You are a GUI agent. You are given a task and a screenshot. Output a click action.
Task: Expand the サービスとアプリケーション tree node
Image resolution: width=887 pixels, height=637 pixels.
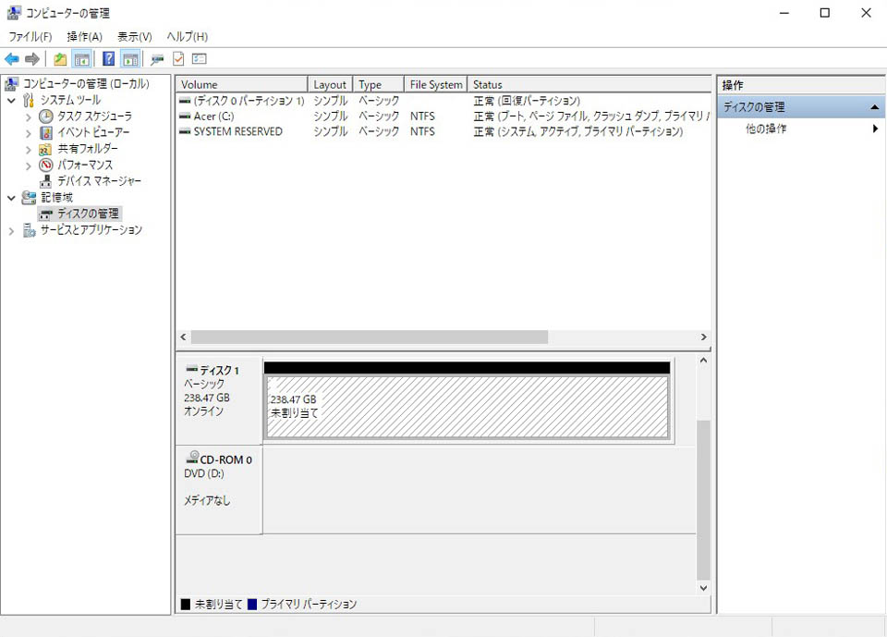click(x=11, y=229)
